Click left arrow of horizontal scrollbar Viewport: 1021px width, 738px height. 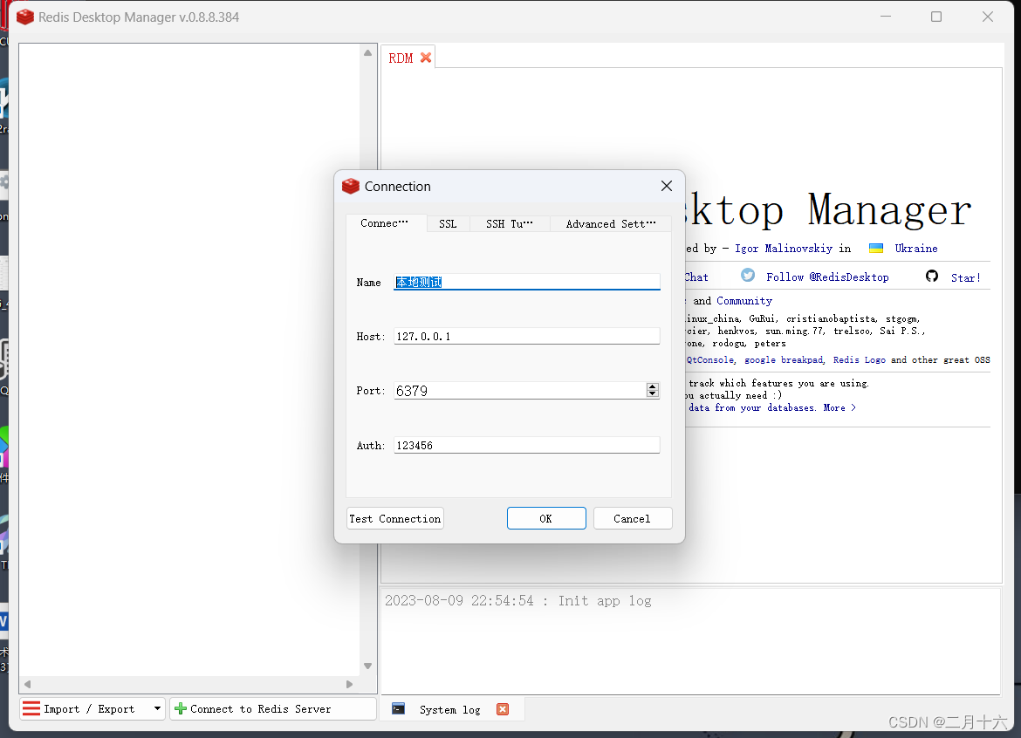click(x=27, y=684)
